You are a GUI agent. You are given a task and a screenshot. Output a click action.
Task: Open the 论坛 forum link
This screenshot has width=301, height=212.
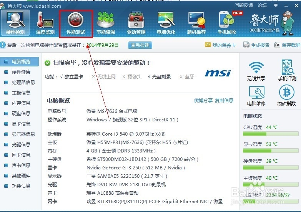[x=262, y=5]
